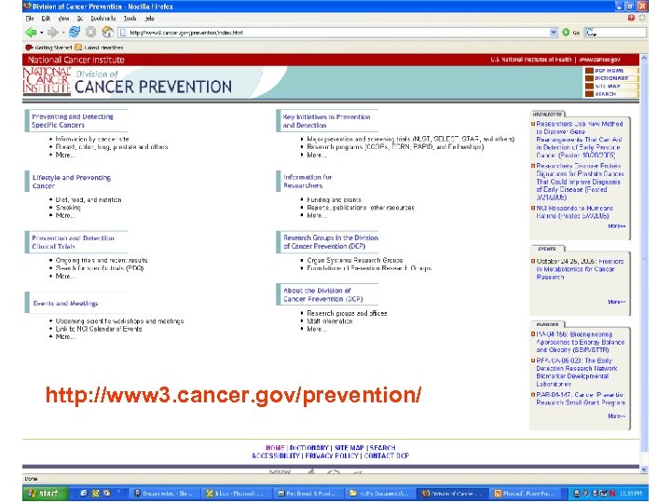Open the File menu
The image size is (671, 503).
click(x=30, y=19)
